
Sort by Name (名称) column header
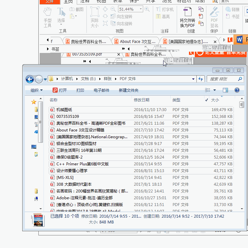coord(54,100)
